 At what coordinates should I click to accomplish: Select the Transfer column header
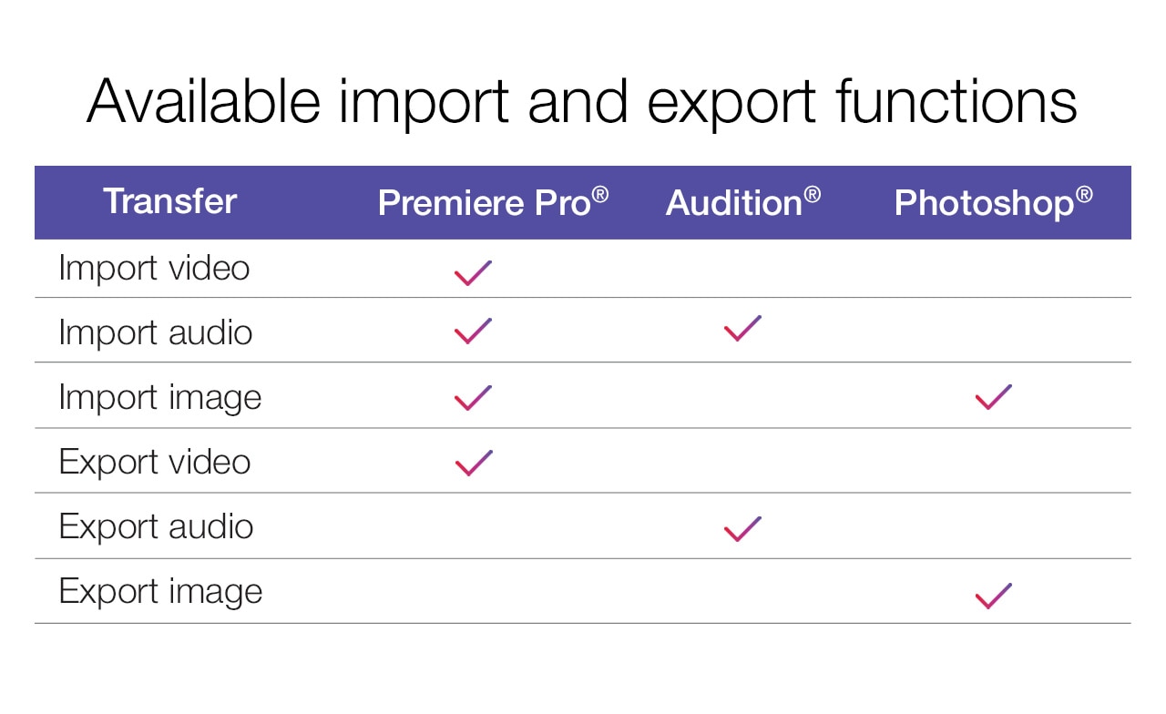point(170,201)
